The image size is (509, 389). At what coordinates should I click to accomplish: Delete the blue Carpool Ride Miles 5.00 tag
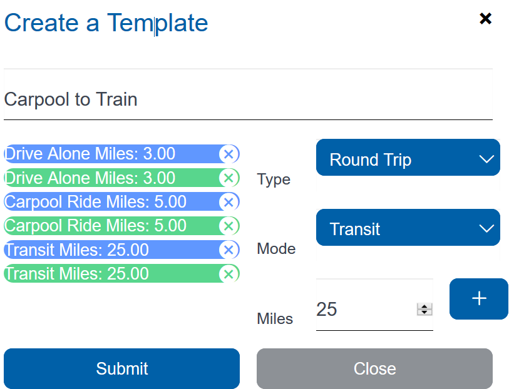(x=229, y=202)
